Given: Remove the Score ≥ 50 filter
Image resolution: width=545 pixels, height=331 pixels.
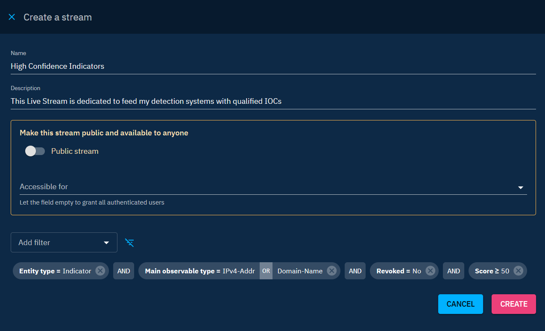Looking at the screenshot, I should (518, 271).
